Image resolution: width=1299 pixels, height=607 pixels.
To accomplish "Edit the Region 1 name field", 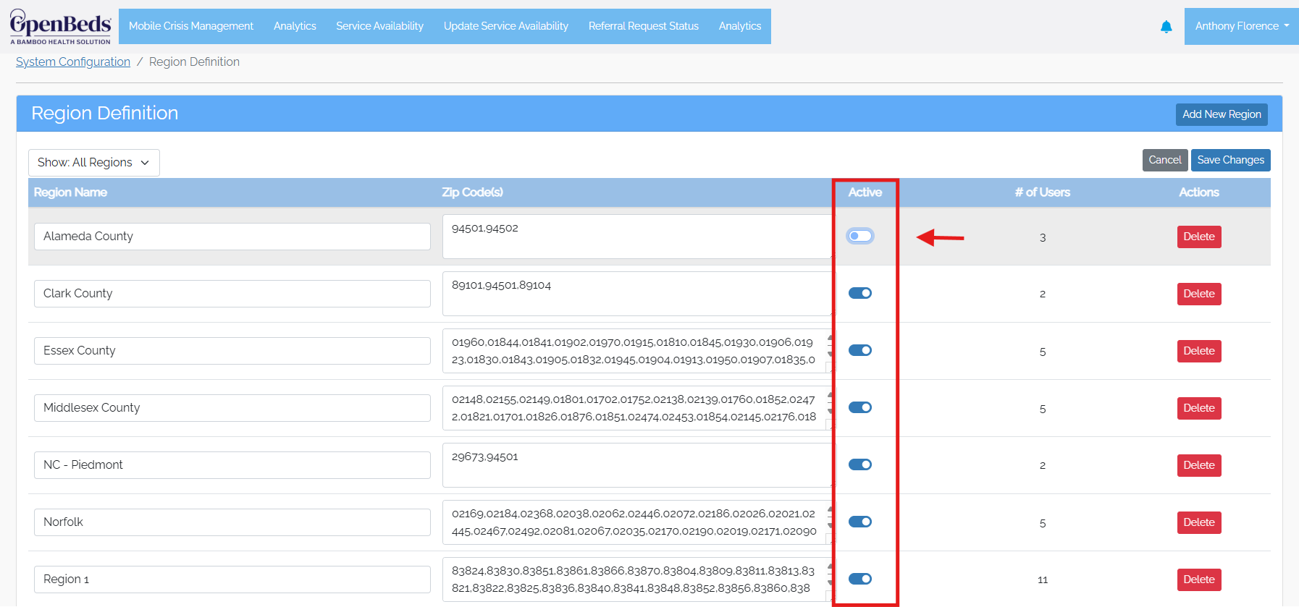I will [232, 580].
